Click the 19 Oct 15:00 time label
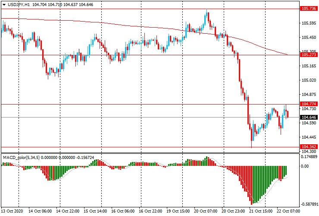This screenshot has width=319, height=216. (178, 211)
